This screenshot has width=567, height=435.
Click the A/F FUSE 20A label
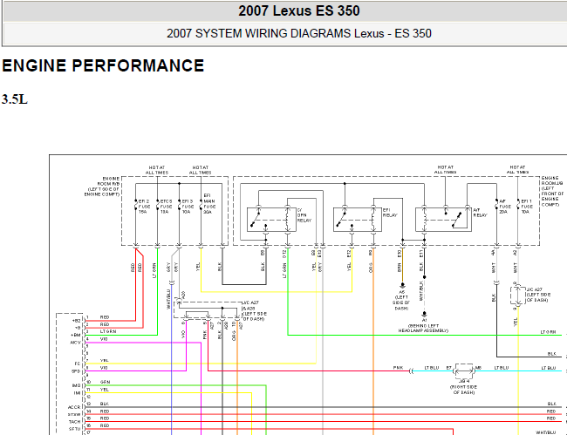point(505,207)
